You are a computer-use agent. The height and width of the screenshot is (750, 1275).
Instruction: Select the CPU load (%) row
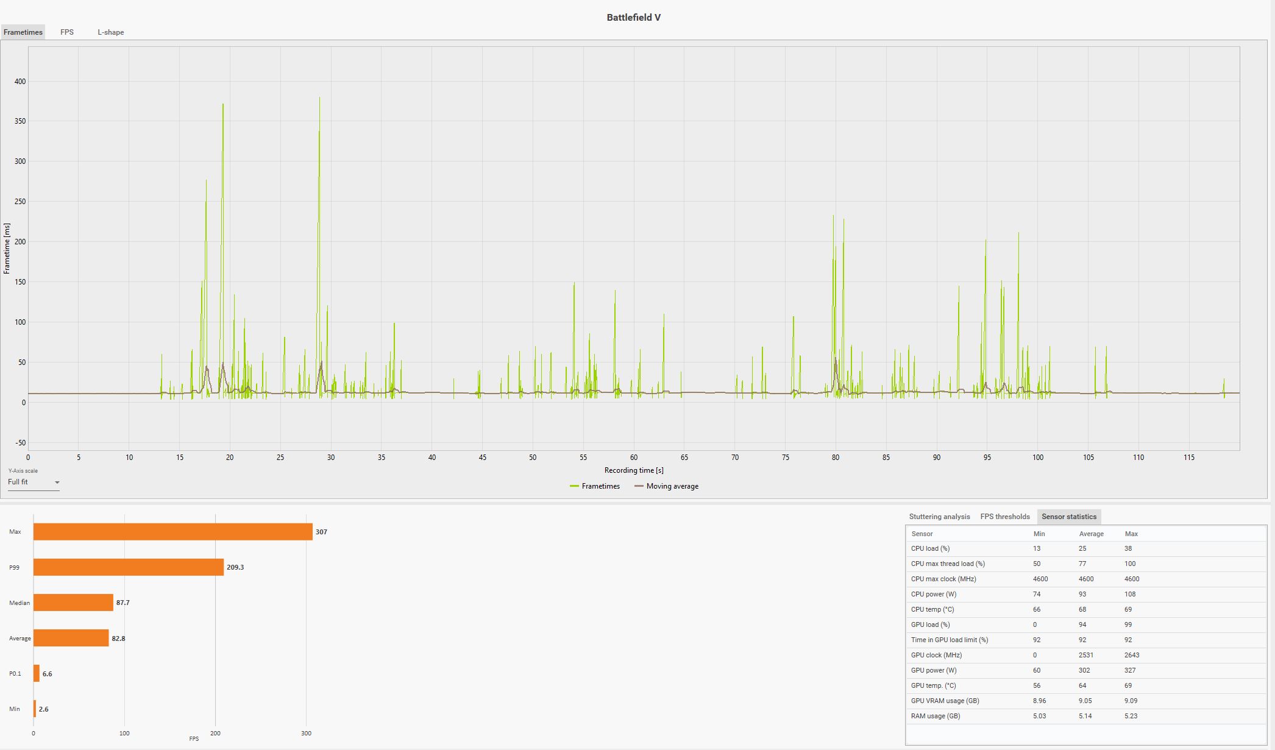930,548
